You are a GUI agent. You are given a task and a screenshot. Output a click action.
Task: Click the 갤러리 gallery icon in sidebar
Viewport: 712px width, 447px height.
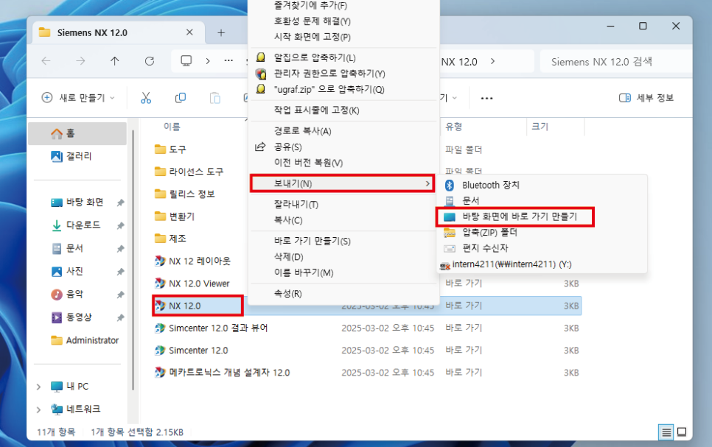click(57, 156)
